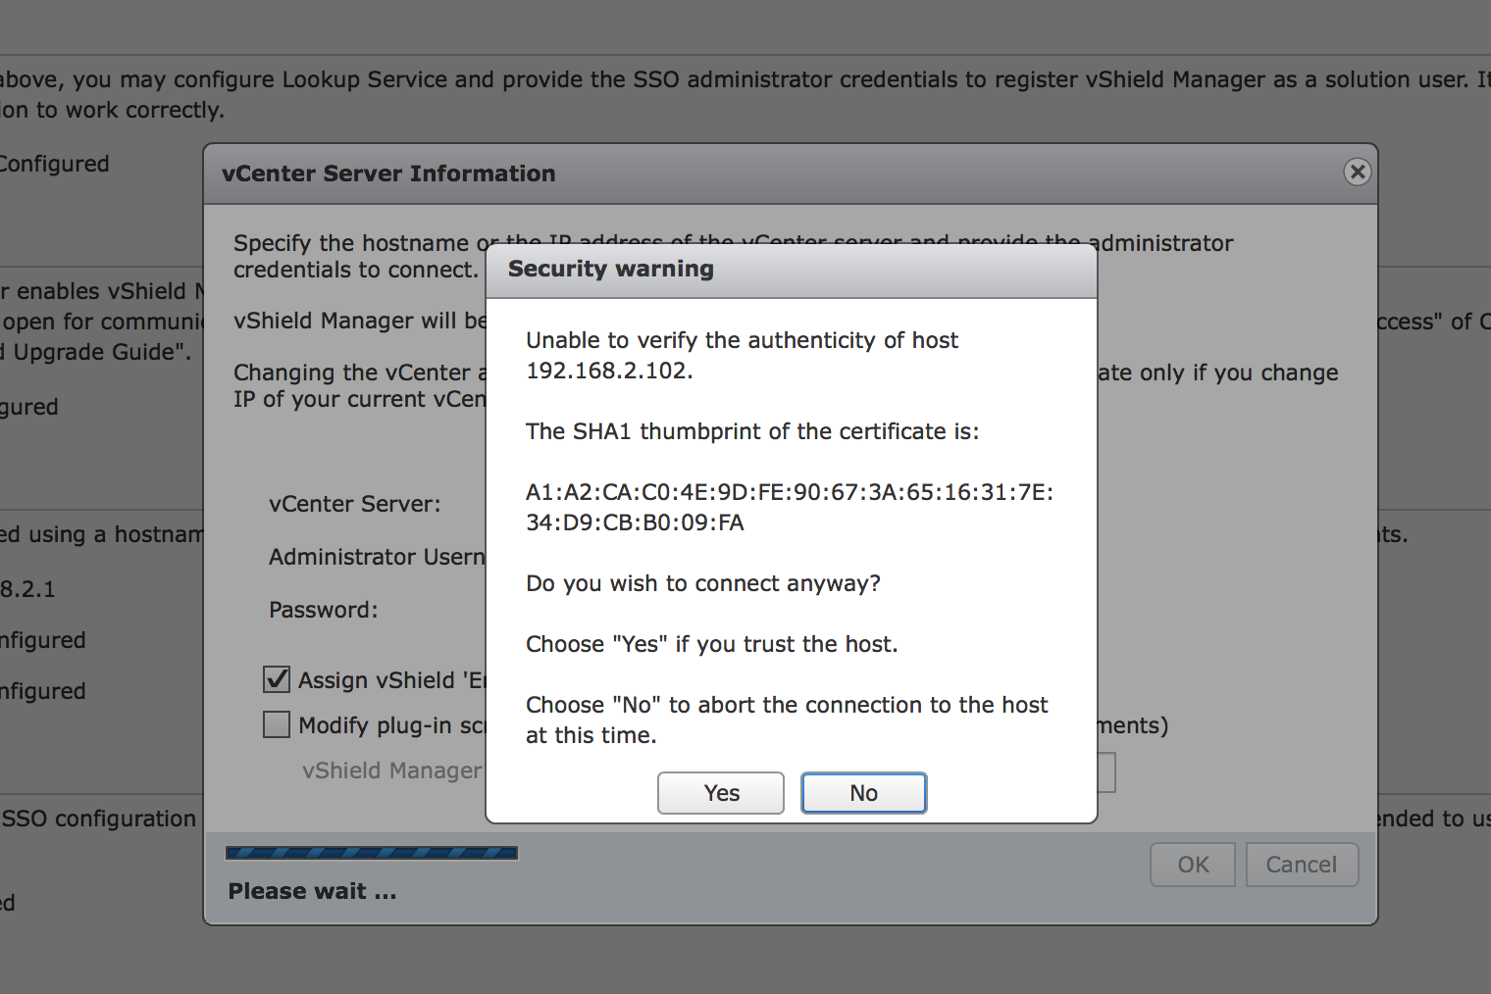The height and width of the screenshot is (994, 1491).
Task: Uncheck the Assign vShield checkbox
Action: tap(277, 679)
